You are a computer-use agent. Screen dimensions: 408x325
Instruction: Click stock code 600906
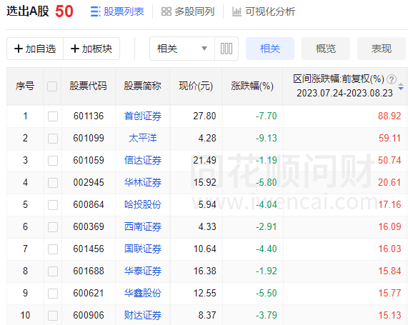pos(89,315)
